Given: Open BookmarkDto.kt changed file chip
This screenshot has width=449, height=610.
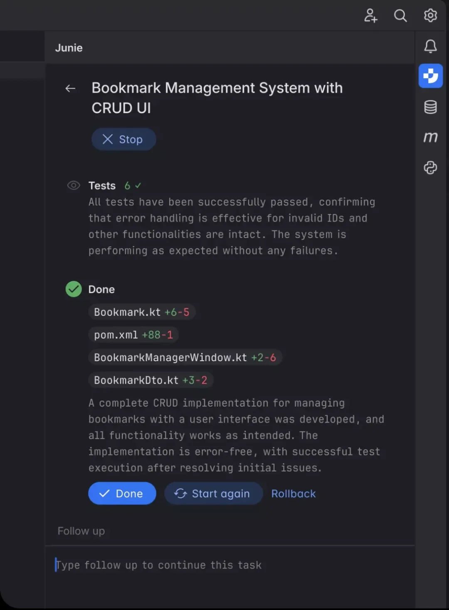Looking at the screenshot, I should click(150, 380).
